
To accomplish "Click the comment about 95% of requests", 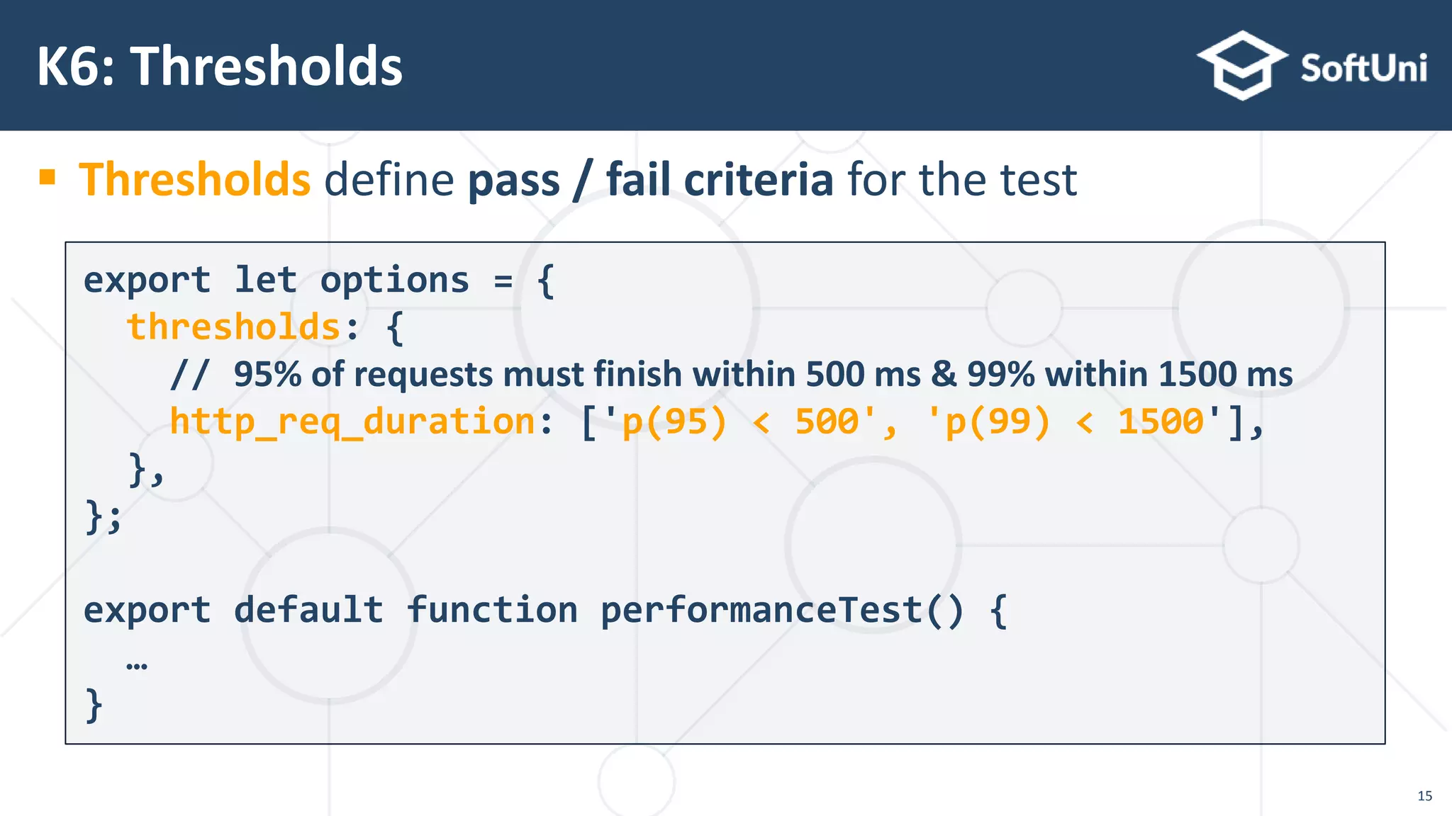I will [x=732, y=374].
